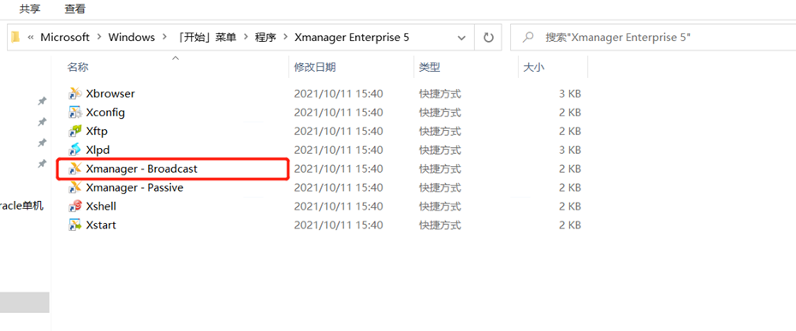Select the Xshell file name
The height and width of the screenshot is (331, 796).
pos(101,206)
